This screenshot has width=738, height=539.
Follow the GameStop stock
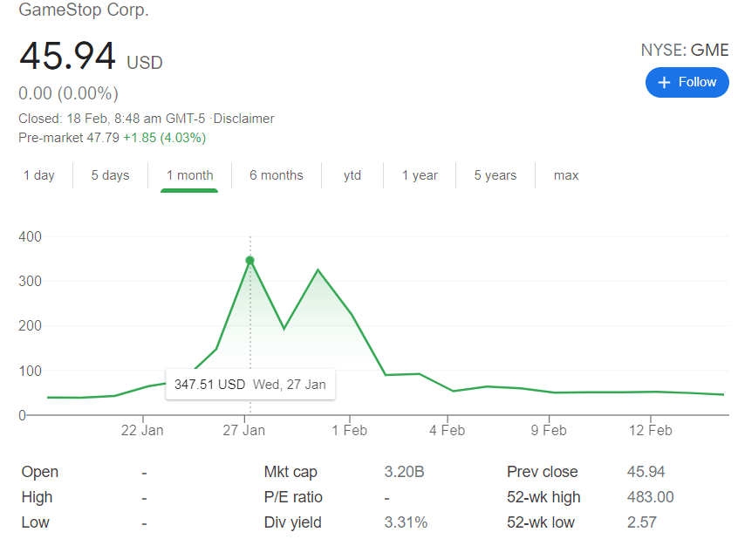(687, 82)
